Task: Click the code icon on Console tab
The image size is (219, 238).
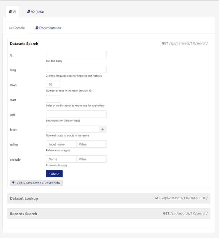Action: tap(11, 28)
